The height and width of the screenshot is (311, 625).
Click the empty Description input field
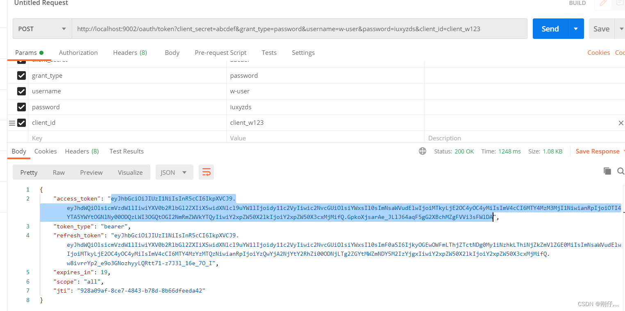525,138
